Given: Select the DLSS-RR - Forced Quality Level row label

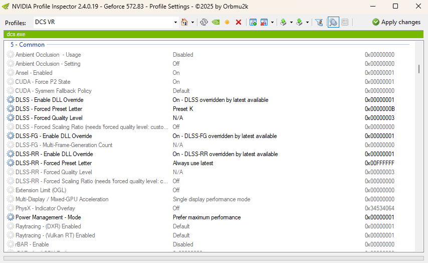Looking at the screenshot, I should click(54, 172).
